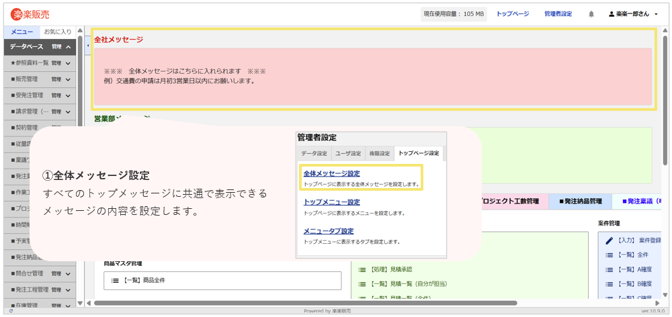Click the list icon beside 【処理】見積承認
672x317 pixels.
tap(362, 270)
